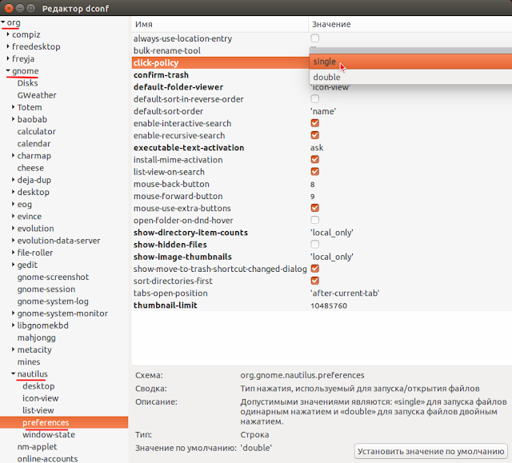The image size is (512, 463).
Task: Select the gnome-screenshot tree item
Action: (x=53, y=277)
